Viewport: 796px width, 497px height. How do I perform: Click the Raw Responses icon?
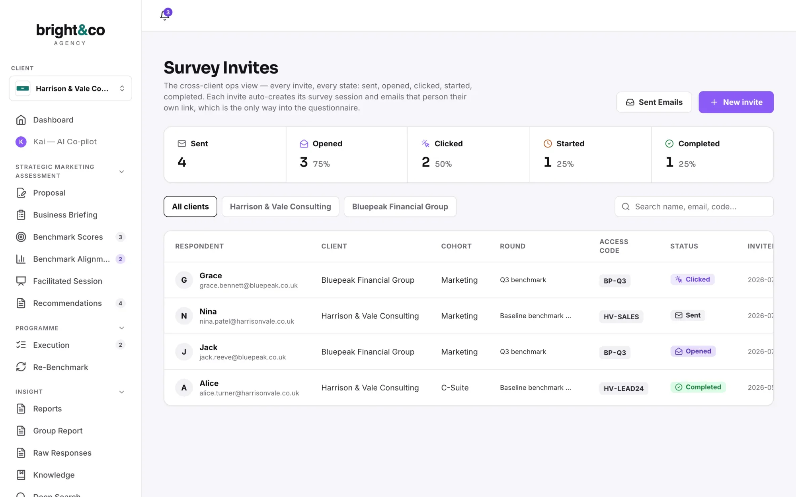[21, 453]
